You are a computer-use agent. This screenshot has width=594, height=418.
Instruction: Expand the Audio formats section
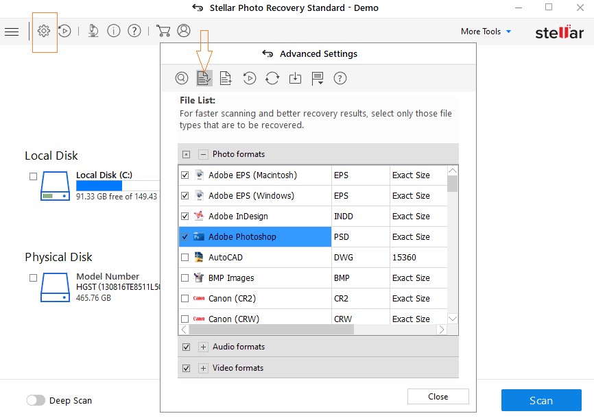(x=204, y=347)
